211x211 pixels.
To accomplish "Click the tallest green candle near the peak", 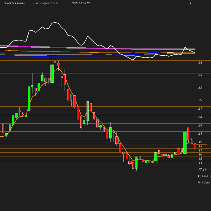I will [x=52, y=73].
